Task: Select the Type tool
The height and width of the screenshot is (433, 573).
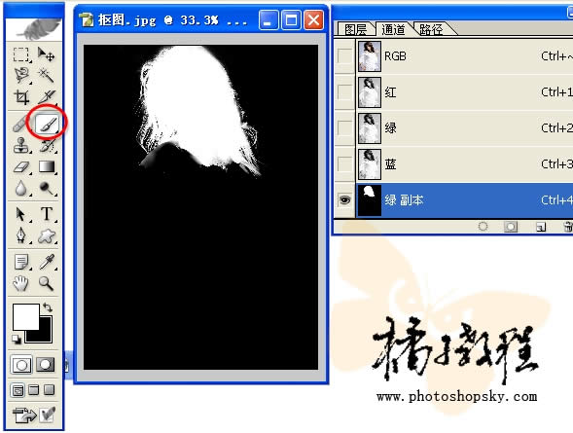Action: point(47,214)
